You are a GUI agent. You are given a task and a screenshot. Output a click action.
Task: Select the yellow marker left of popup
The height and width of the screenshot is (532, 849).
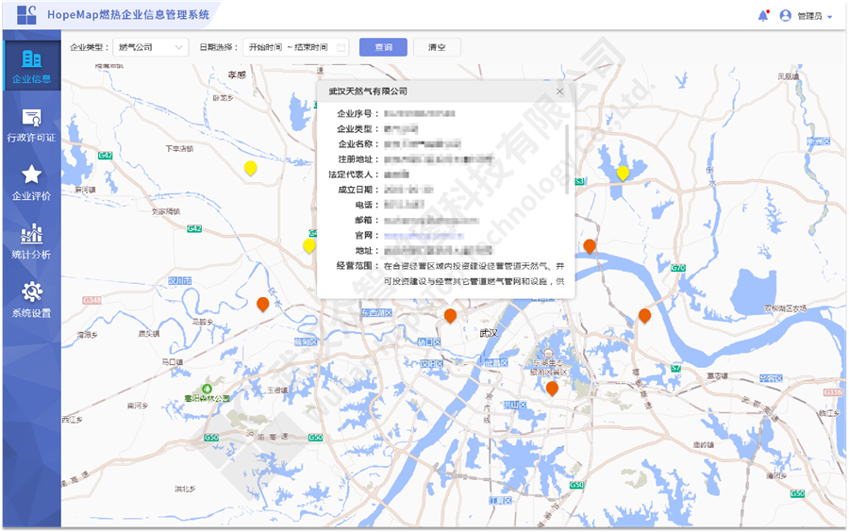point(308,245)
